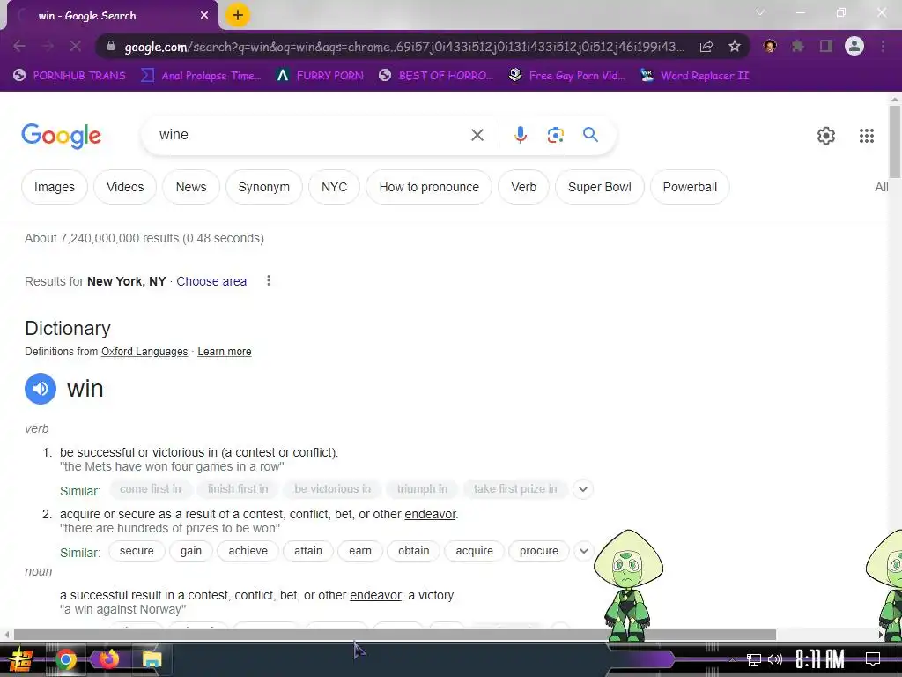Click the acquire synonym chip
902x677 pixels.
pyautogui.click(x=475, y=551)
